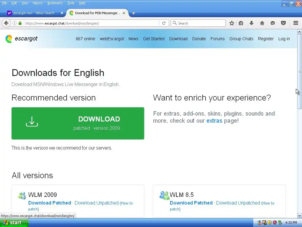Go to home page via house icon
Viewport: 302px width, 227px height.
click(262, 23)
